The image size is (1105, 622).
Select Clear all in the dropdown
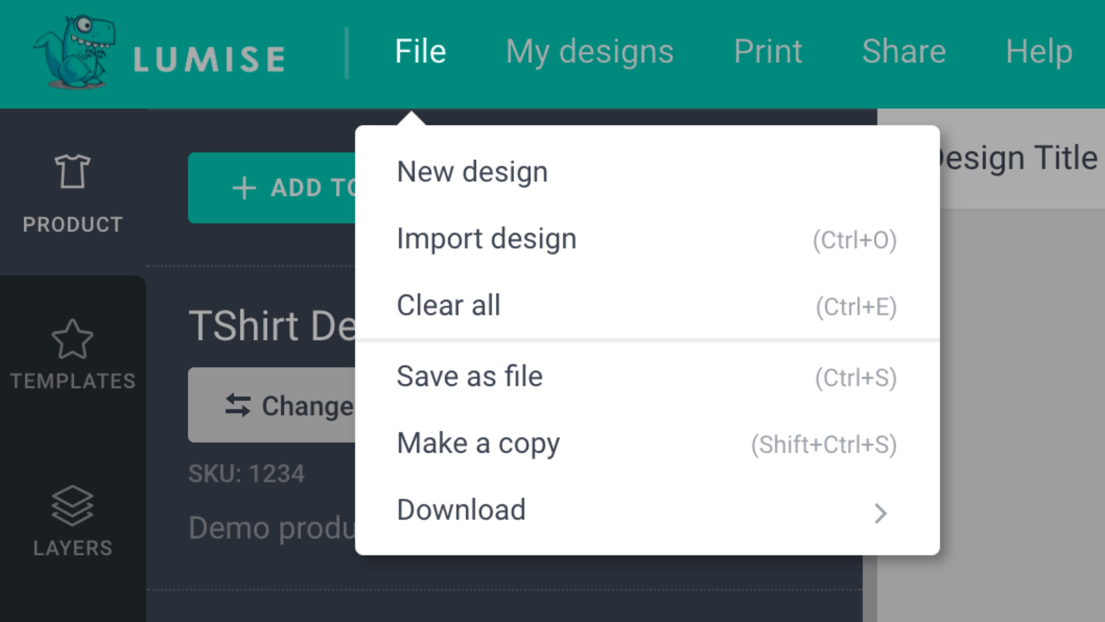448,305
